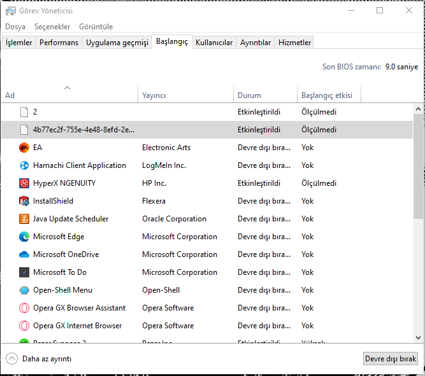Select the EA row name
The width and height of the screenshot is (425, 376).
38,148
